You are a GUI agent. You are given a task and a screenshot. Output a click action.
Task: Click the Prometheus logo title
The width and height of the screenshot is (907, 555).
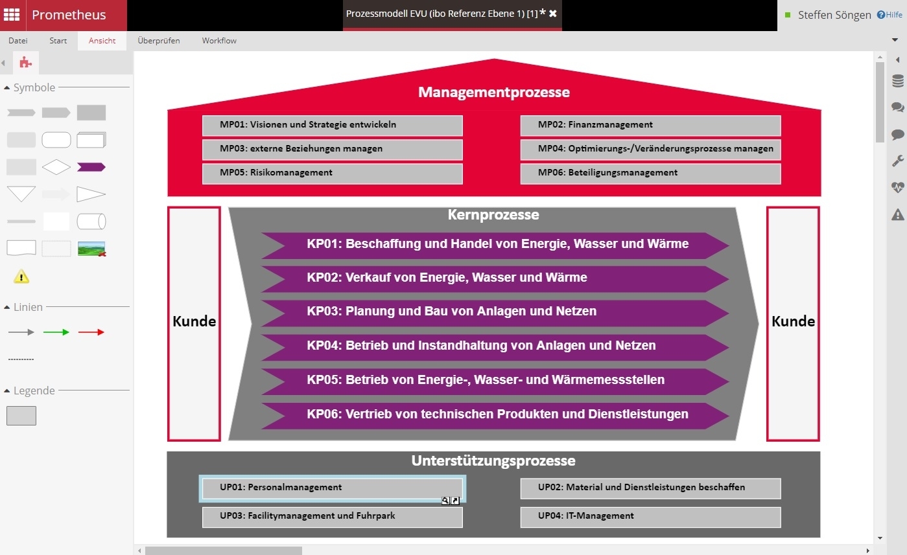(69, 15)
